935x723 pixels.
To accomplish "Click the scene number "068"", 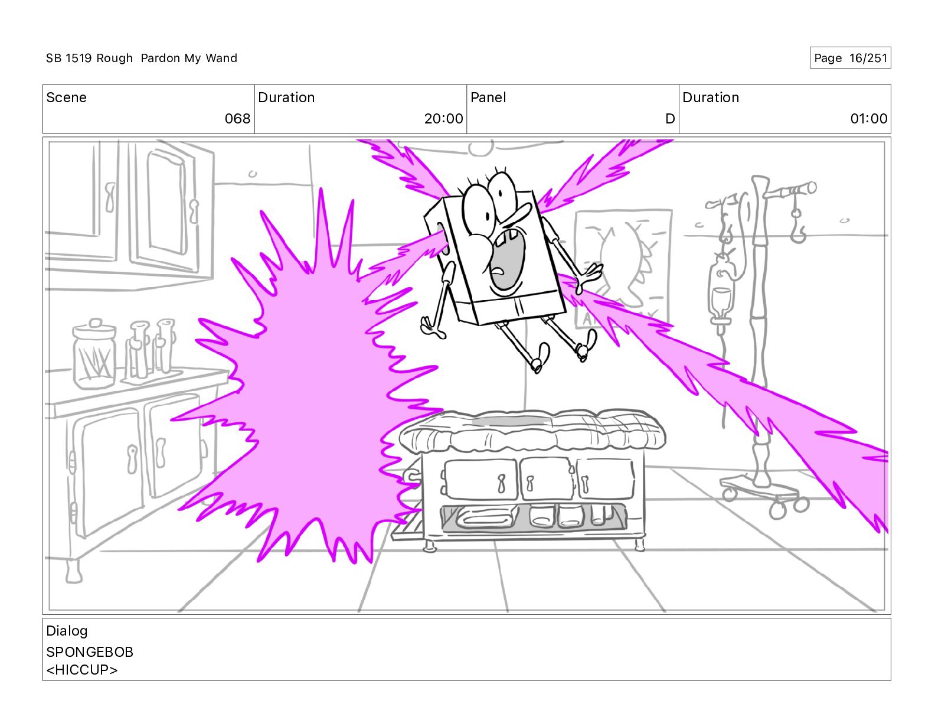I will point(237,119).
